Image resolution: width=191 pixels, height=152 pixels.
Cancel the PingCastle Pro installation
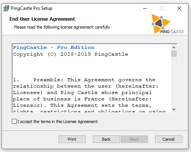169,139
